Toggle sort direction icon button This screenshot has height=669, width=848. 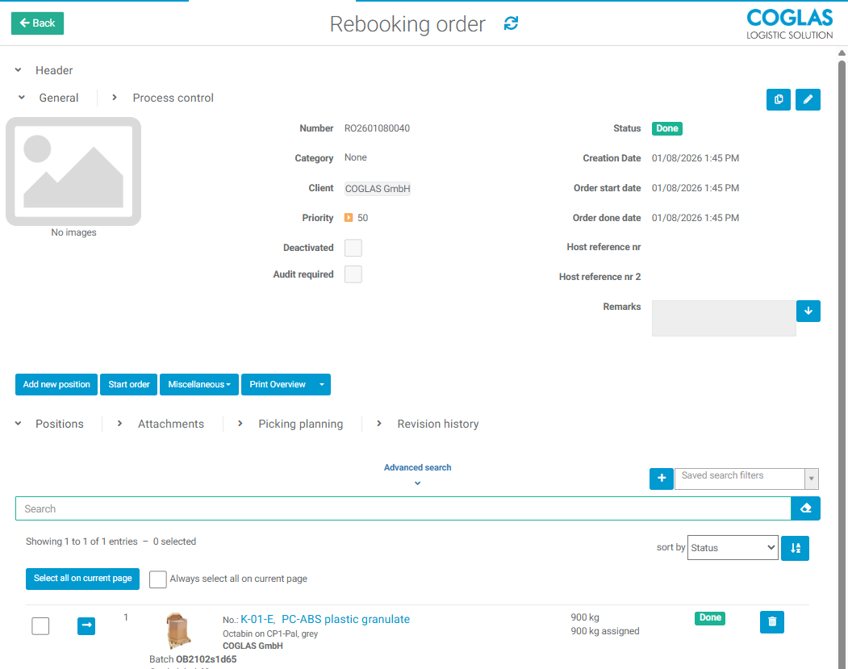(796, 548)
